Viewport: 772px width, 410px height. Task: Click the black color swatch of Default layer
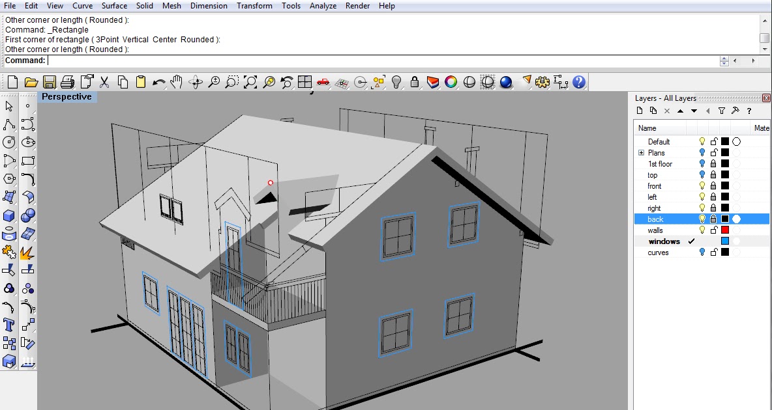pos(725,142)
